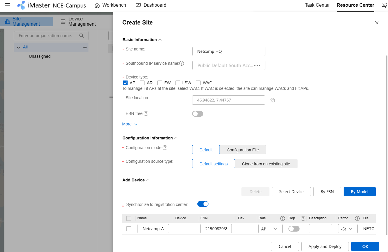Enable the ESN-free toggle

coord(198,114)
